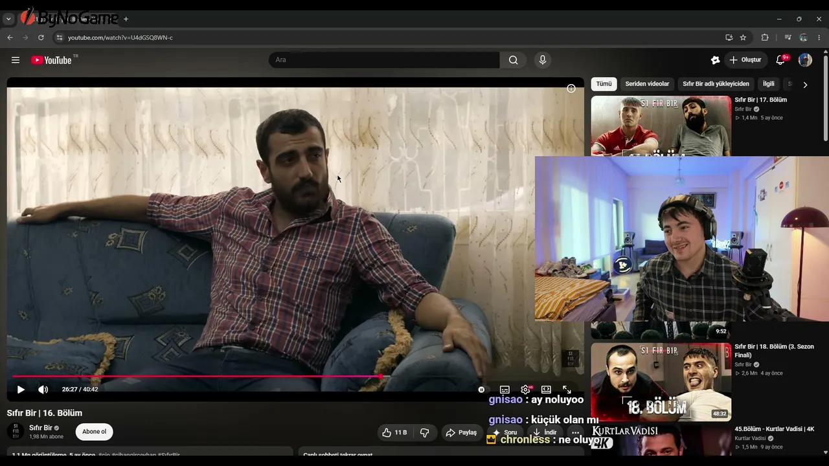Image resolution: width=829 pixels, height=466 pixels.
Task: Seek on the red video progress bar
Action: tap(295, 376)
